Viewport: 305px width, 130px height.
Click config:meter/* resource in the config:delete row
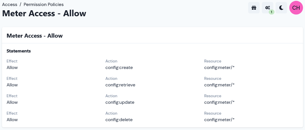coord(219,120)
